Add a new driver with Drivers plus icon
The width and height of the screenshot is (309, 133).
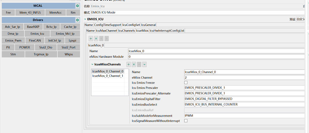click(x=77, y=20)
